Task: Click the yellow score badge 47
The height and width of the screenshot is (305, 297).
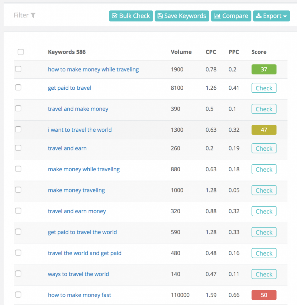Action: click(x=264, y=130)
